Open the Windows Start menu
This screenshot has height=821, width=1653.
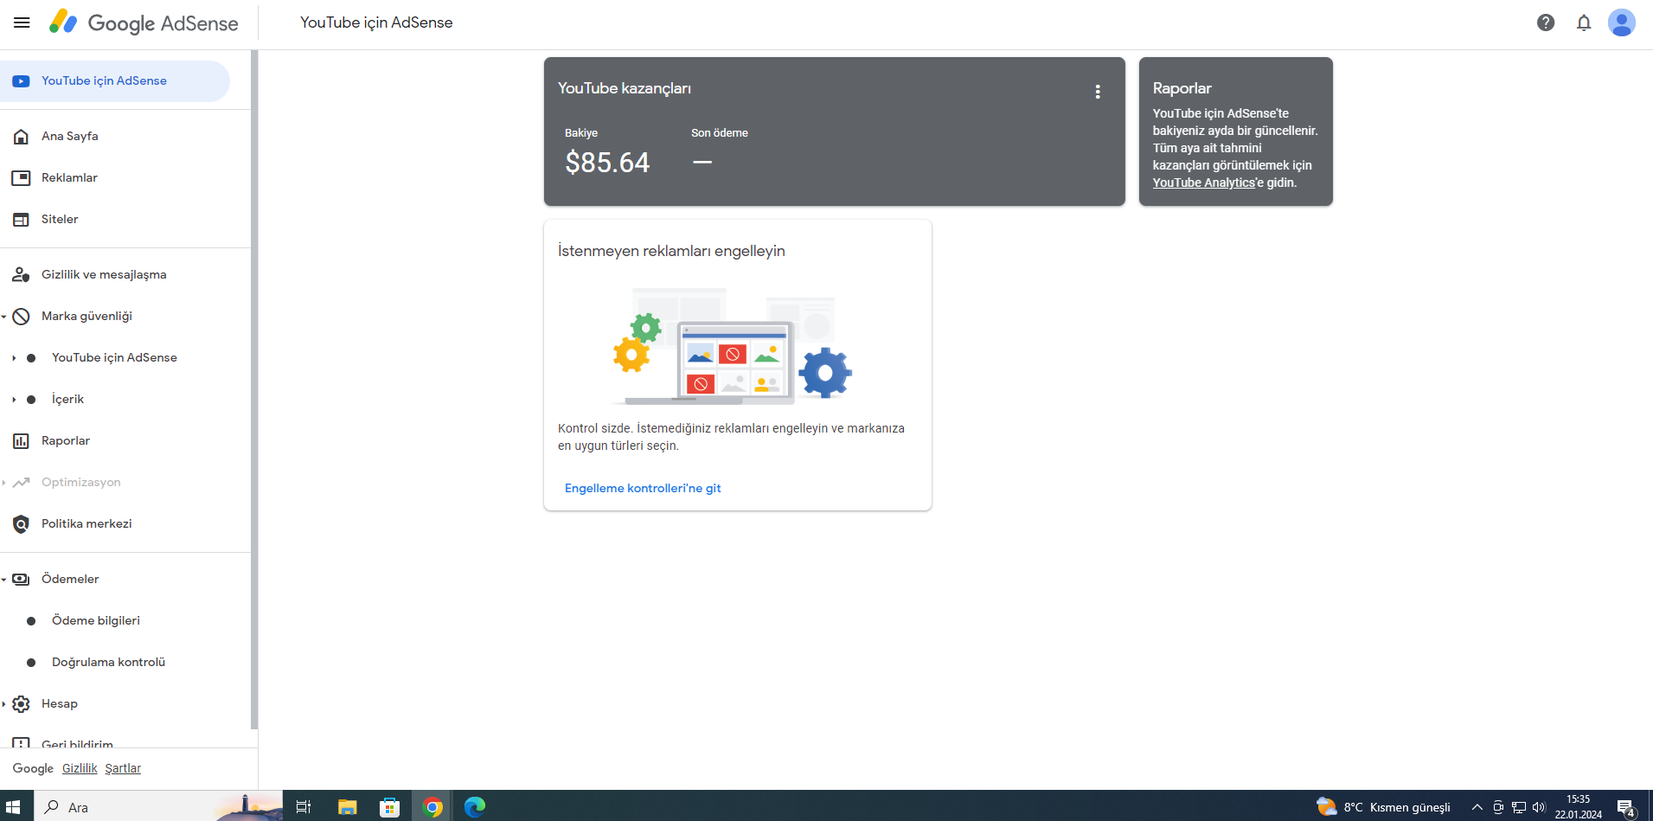[13, 807]
